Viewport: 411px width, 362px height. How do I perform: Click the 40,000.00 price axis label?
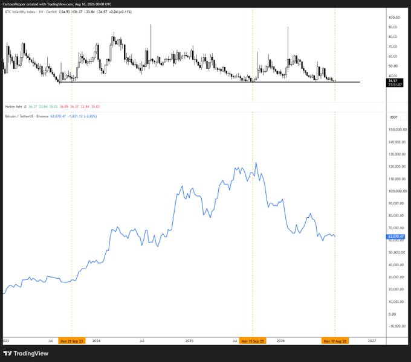(396, 265)
